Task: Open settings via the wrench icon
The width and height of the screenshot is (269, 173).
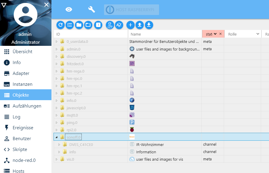Action: (92, 9)
